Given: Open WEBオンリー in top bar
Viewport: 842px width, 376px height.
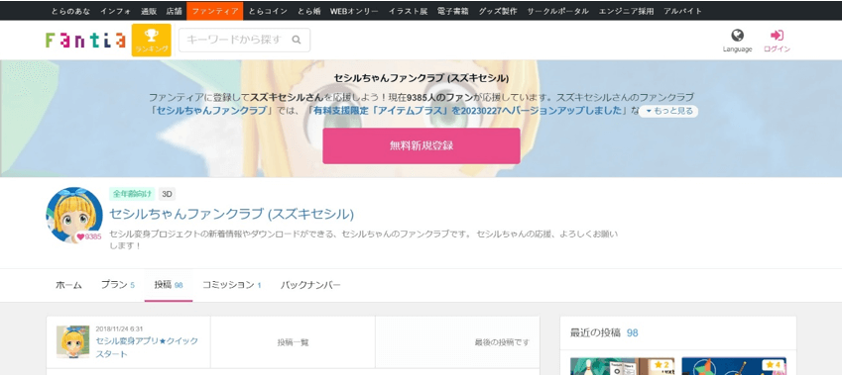Looking at the screenshot, I should tap(354, 11).
